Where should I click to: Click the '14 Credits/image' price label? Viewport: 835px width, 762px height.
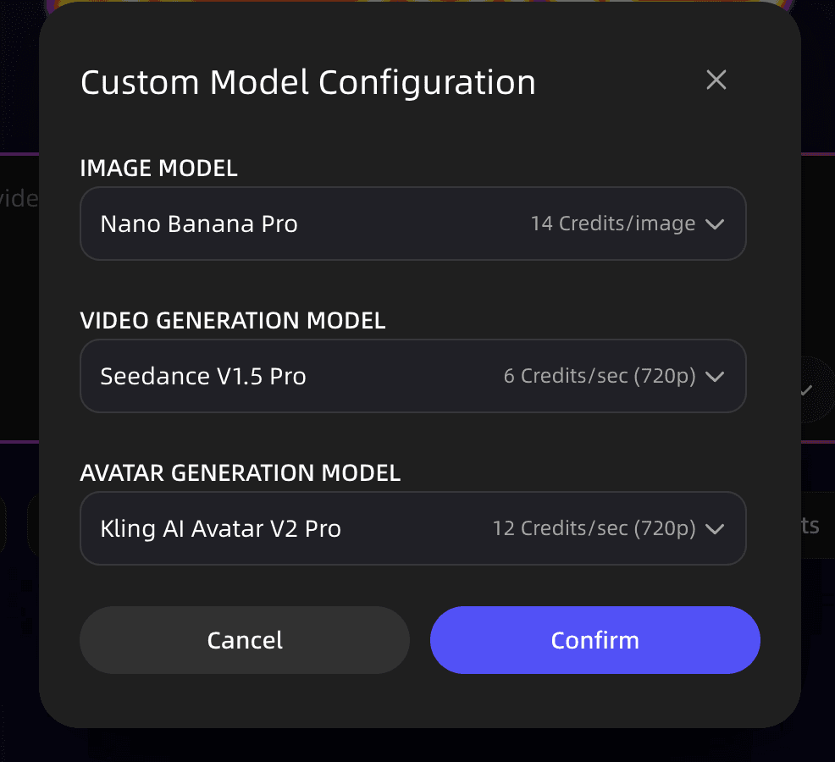tap(612, 224)
